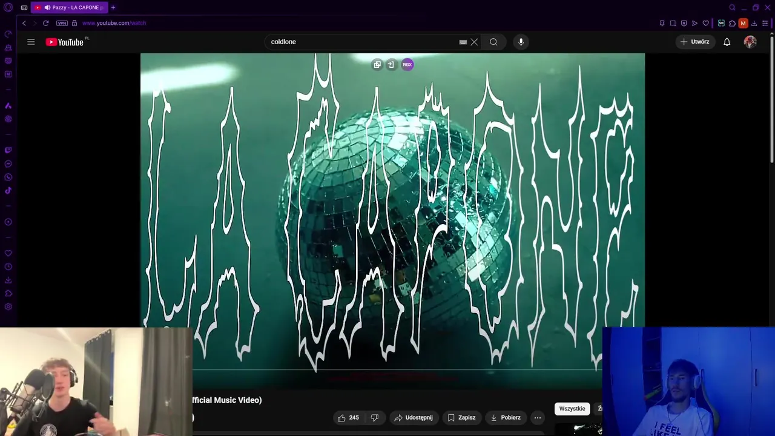Open the My Flow send icon
This screenshot has width=775, height=436.
[694, 23]
